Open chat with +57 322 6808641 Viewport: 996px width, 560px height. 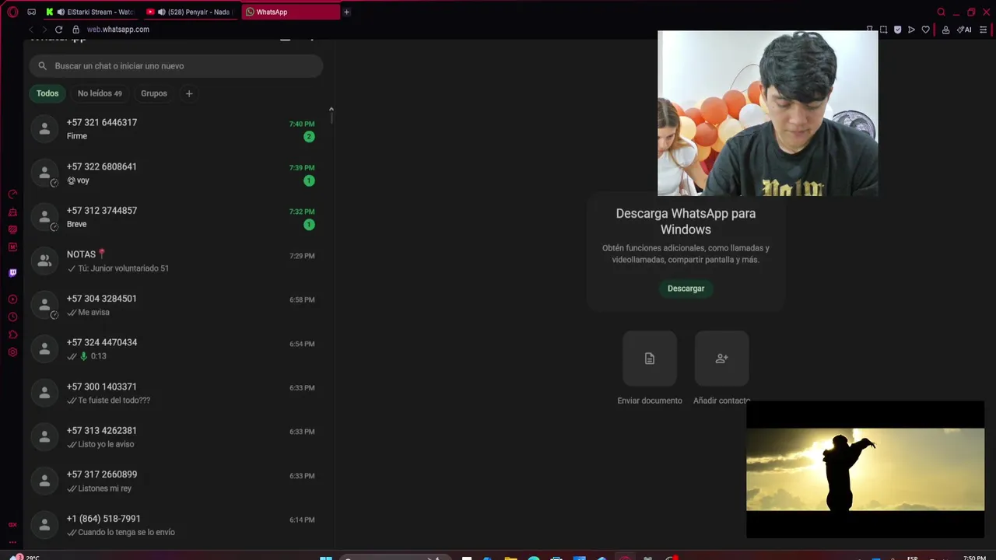[x=176, y=173]
